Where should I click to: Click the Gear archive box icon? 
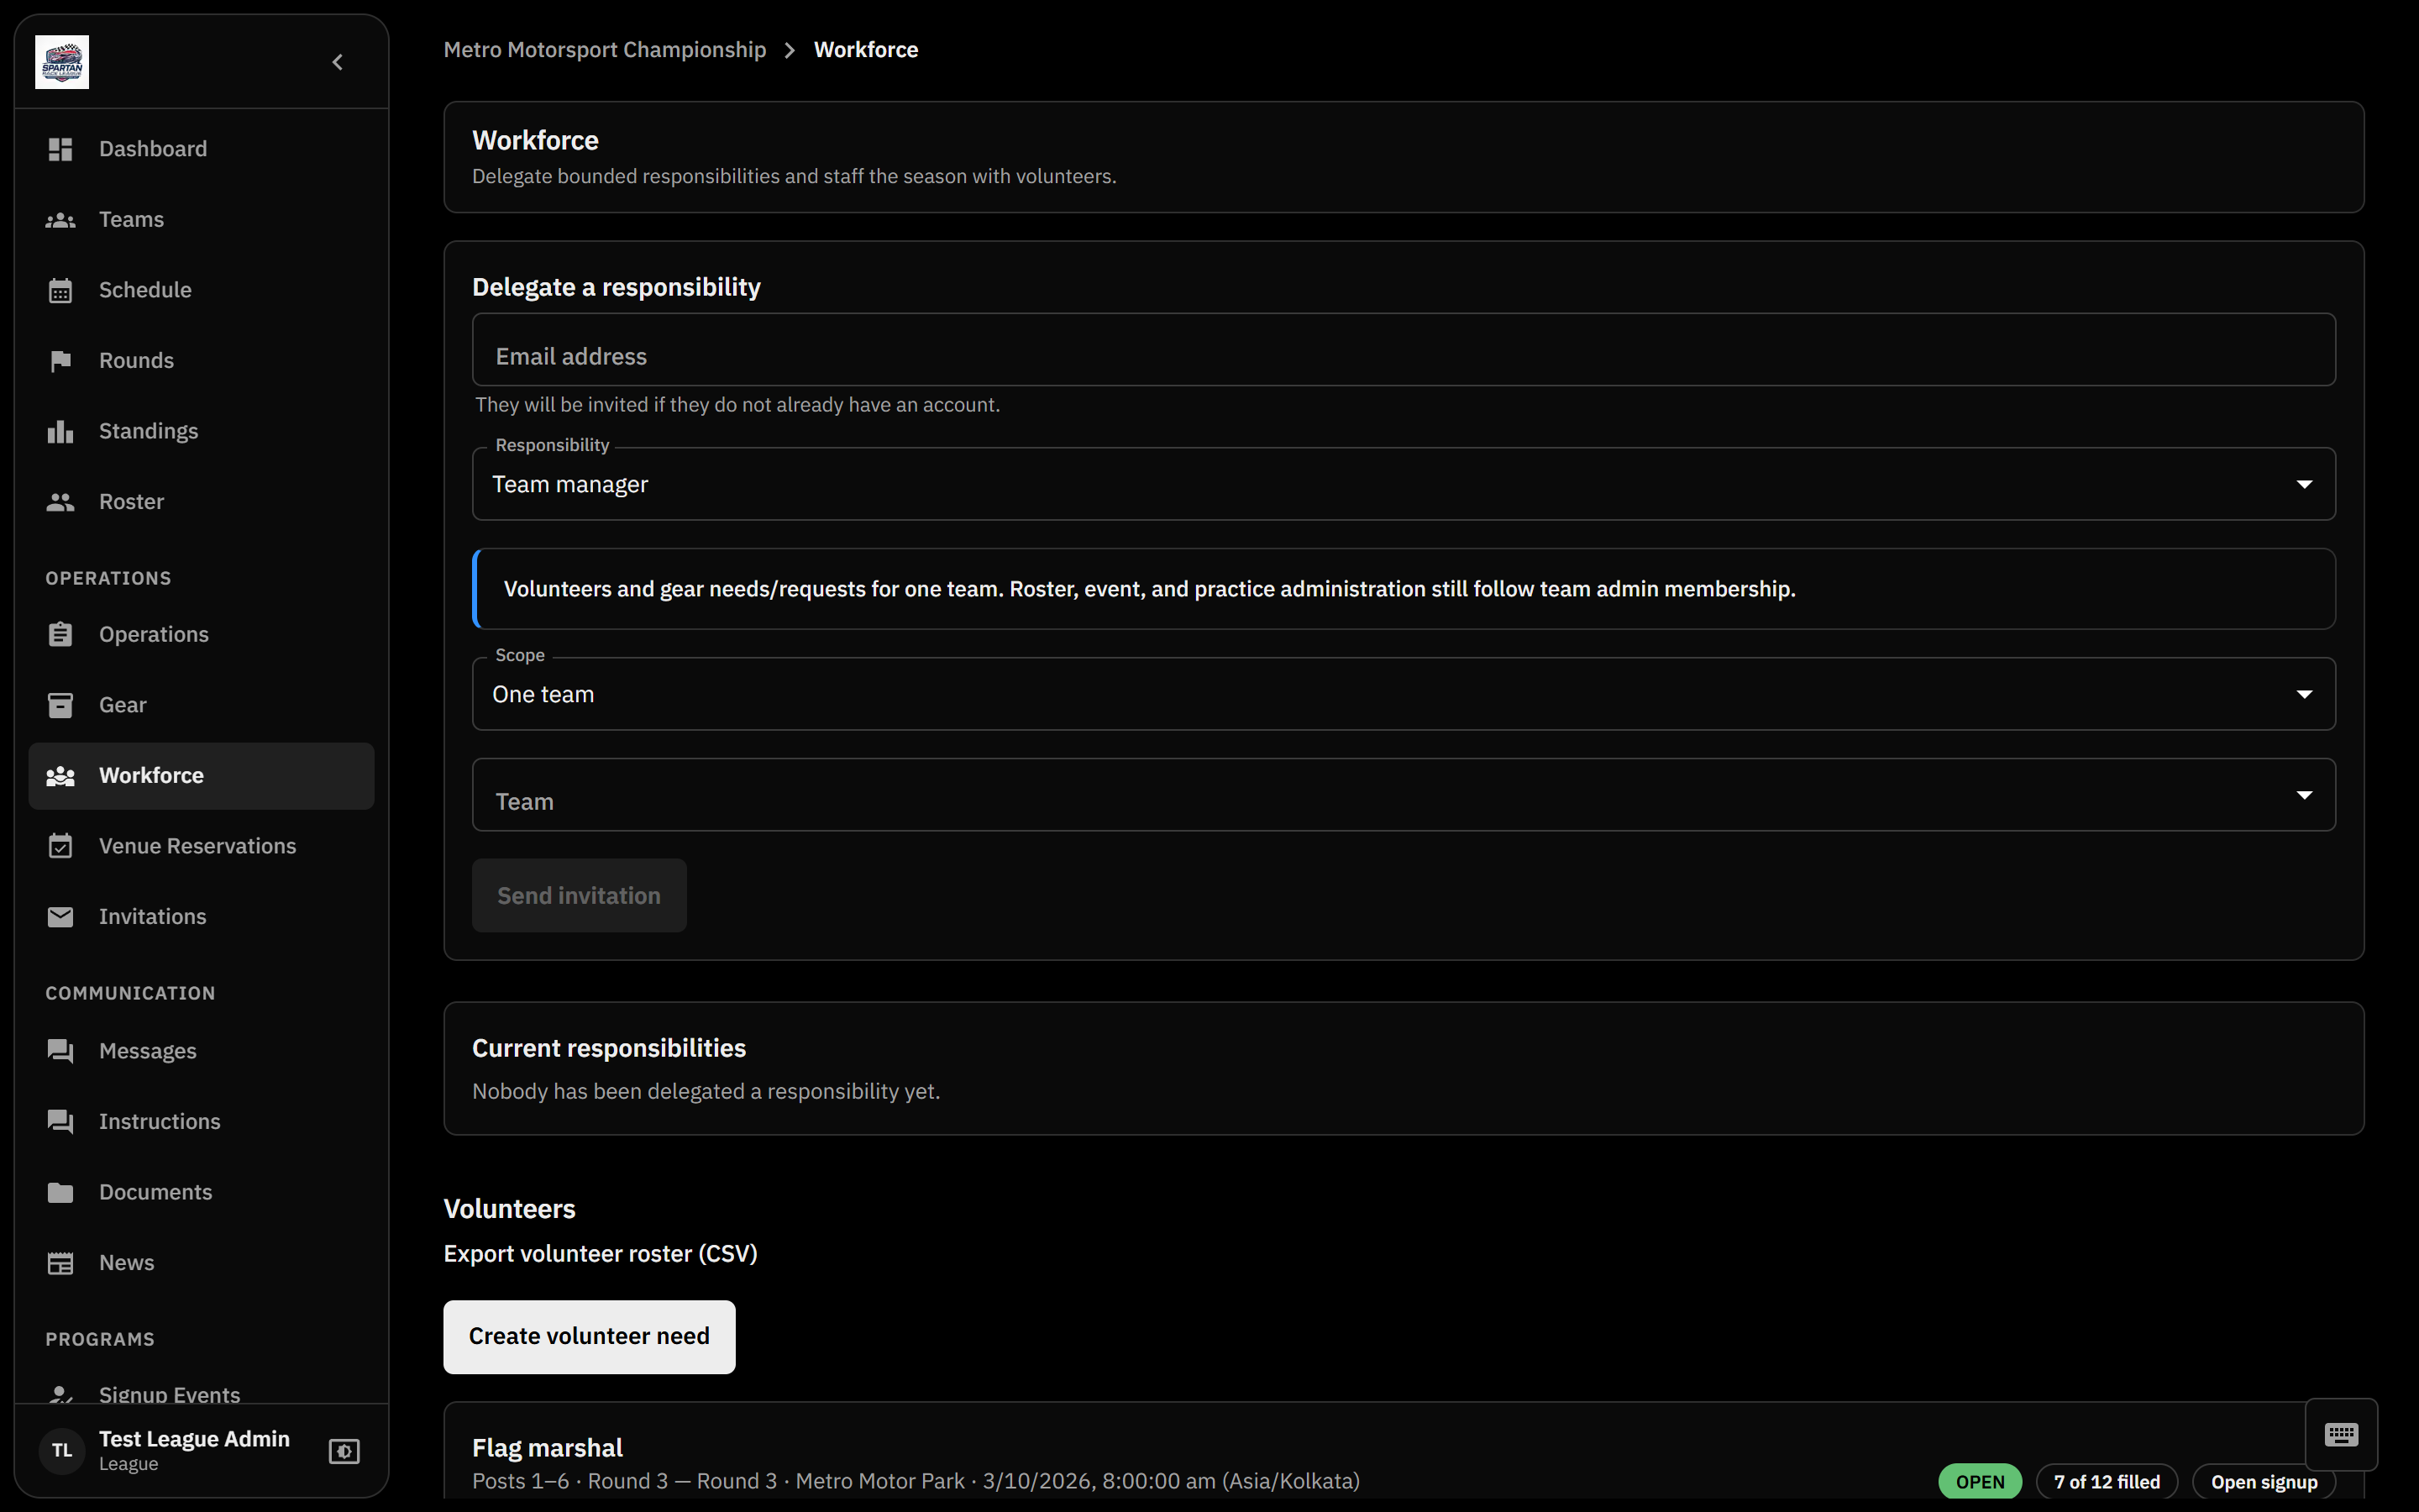(x=61, y=705)
